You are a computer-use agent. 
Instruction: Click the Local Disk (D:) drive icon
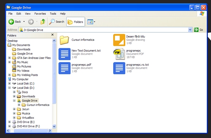point(14,88)
